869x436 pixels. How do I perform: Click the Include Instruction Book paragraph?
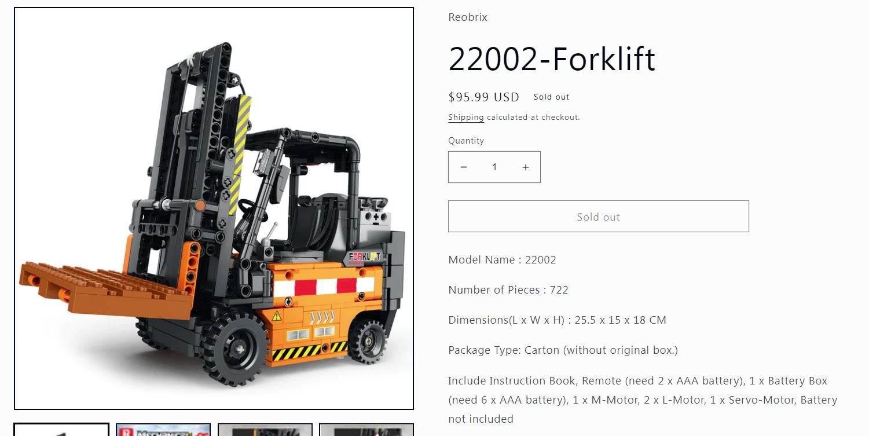[643, 400]
